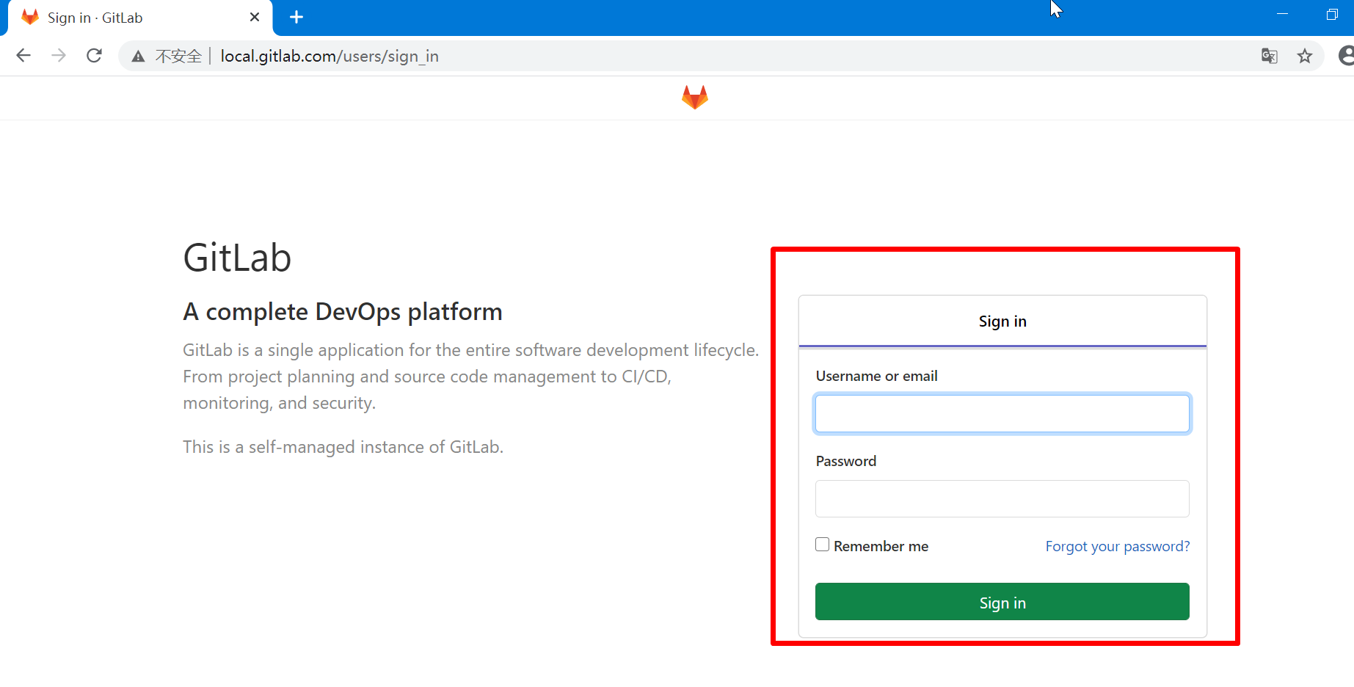Open the Forgot your password? link
The height and width of the screenshot is (687, 1354).
click(1118, 546)
